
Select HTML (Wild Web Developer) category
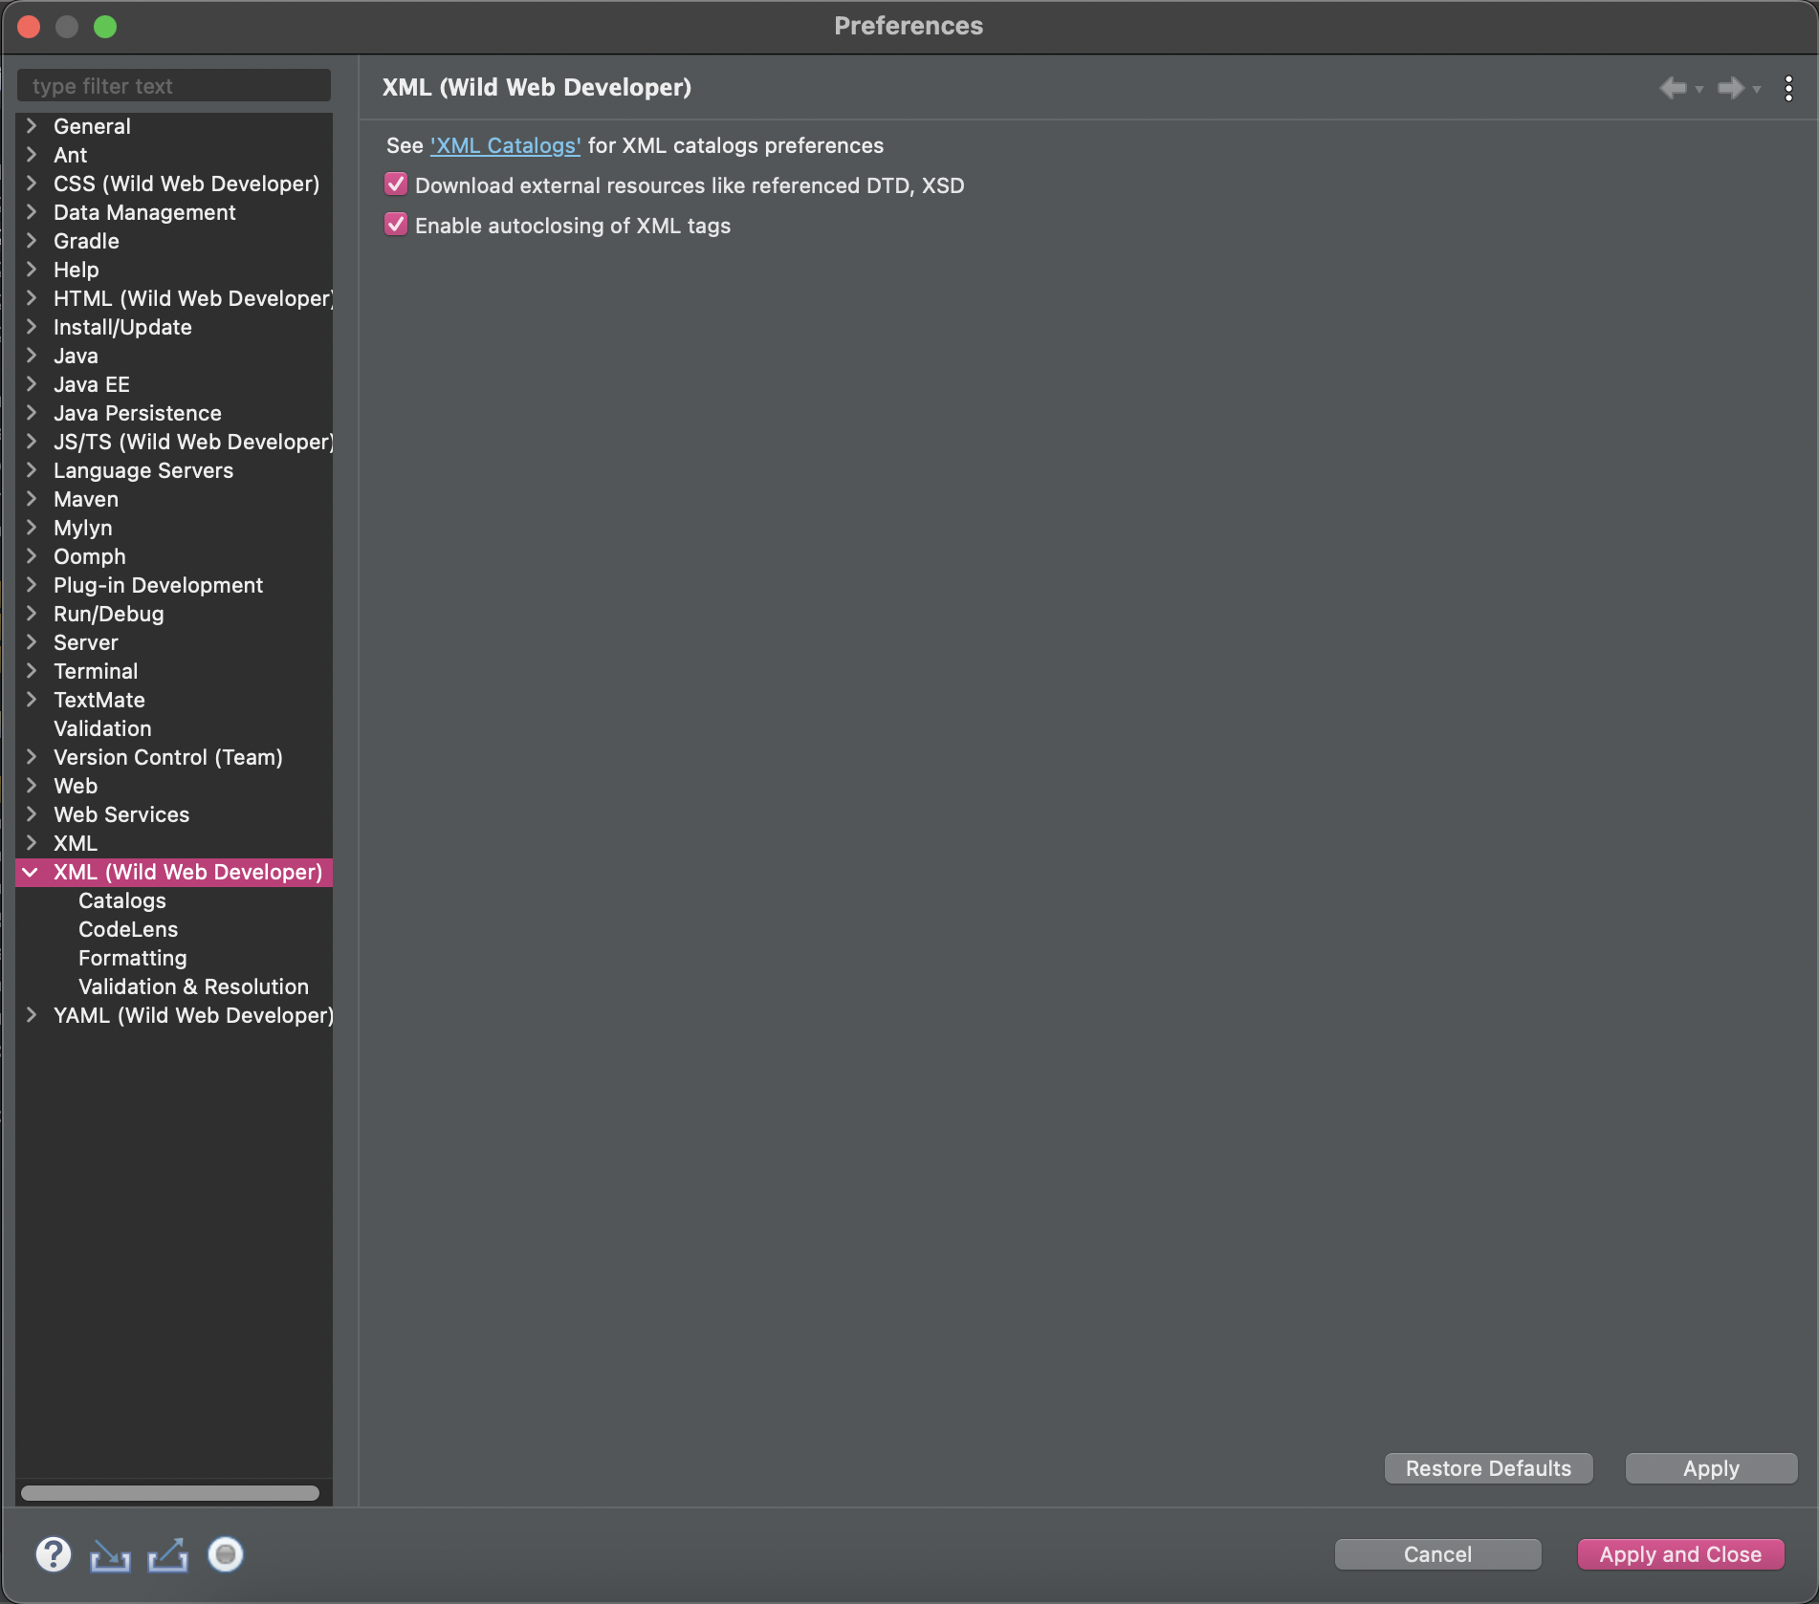coord(193,298)
